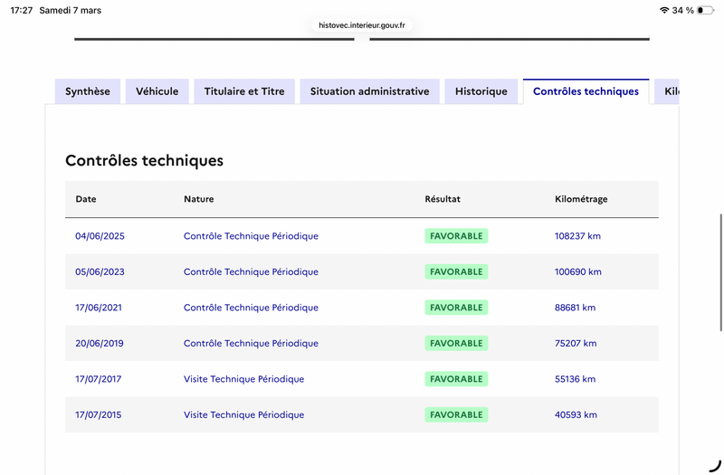724x475 pixels.
Task: Select the Titulaire et Titre tab
Action: 244,91
